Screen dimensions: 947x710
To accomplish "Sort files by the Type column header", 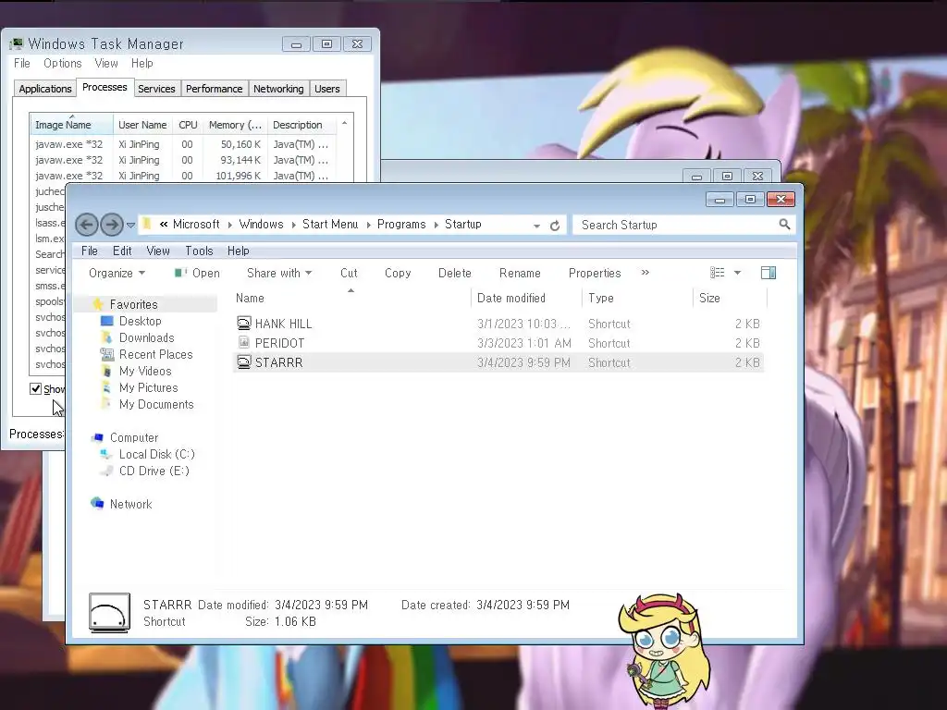I will [638, 298].
